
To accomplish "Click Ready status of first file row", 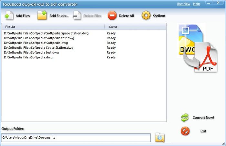I will tap(111, 33).
